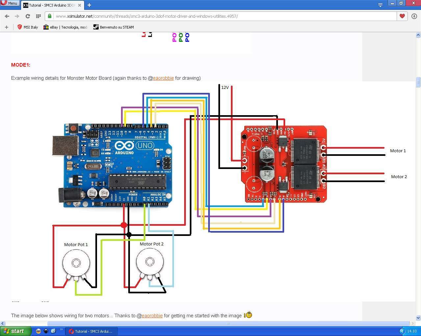Open the eBay Tecnologia bookmark
This screenshot has width=421, height=336.
[x=65, y=27]
